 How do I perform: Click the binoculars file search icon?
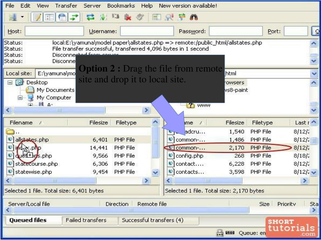[x=194, y=17]
